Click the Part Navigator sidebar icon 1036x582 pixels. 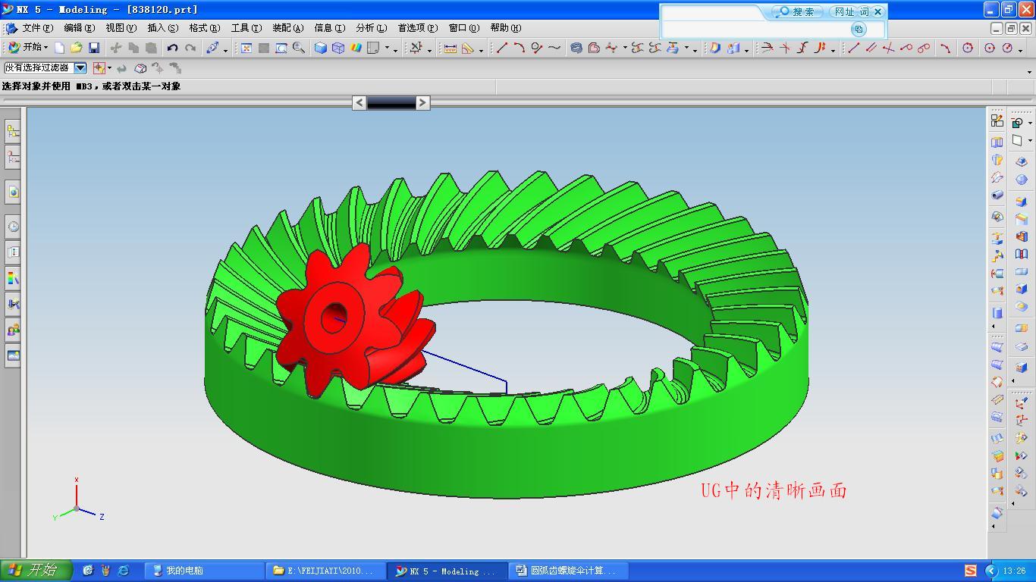[x=13, y=158]
